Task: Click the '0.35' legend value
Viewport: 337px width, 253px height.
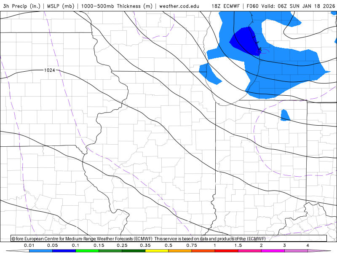Action: (145, 245)
